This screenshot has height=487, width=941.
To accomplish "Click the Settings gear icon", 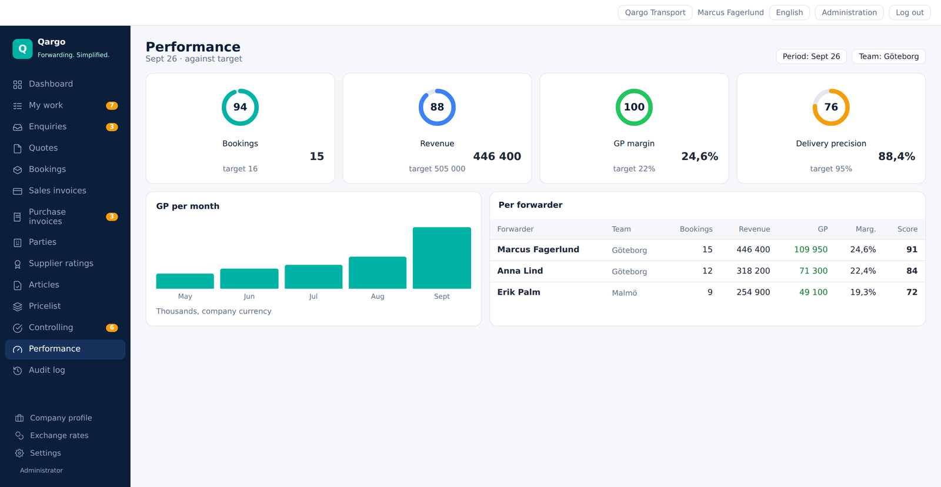I will (x=19, y=453).
